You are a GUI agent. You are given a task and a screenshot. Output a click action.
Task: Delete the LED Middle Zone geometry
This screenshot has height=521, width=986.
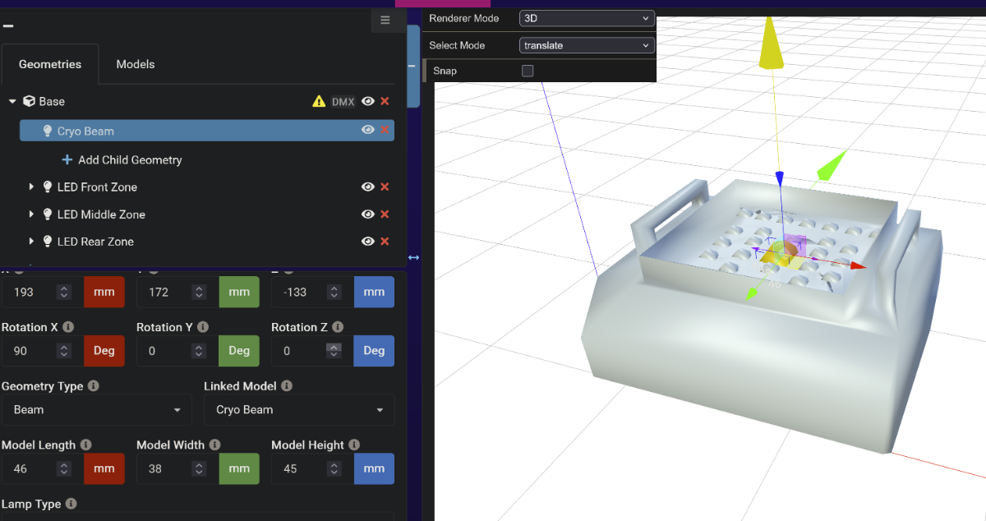tap(385, 214)
